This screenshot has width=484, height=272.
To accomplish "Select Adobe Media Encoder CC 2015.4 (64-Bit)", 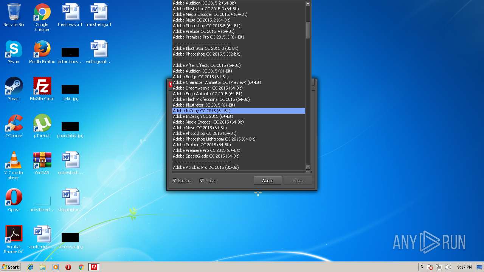I will [x=239, y=14].
